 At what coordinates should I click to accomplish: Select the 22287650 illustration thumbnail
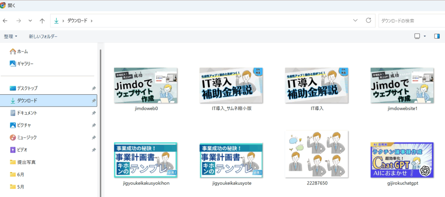tap(317, 154)
